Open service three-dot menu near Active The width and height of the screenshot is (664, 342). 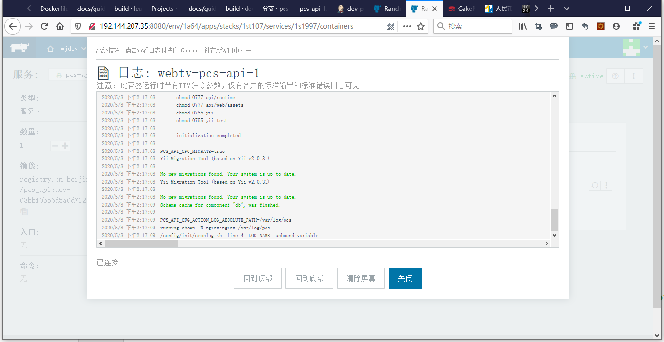pos(633,76)
